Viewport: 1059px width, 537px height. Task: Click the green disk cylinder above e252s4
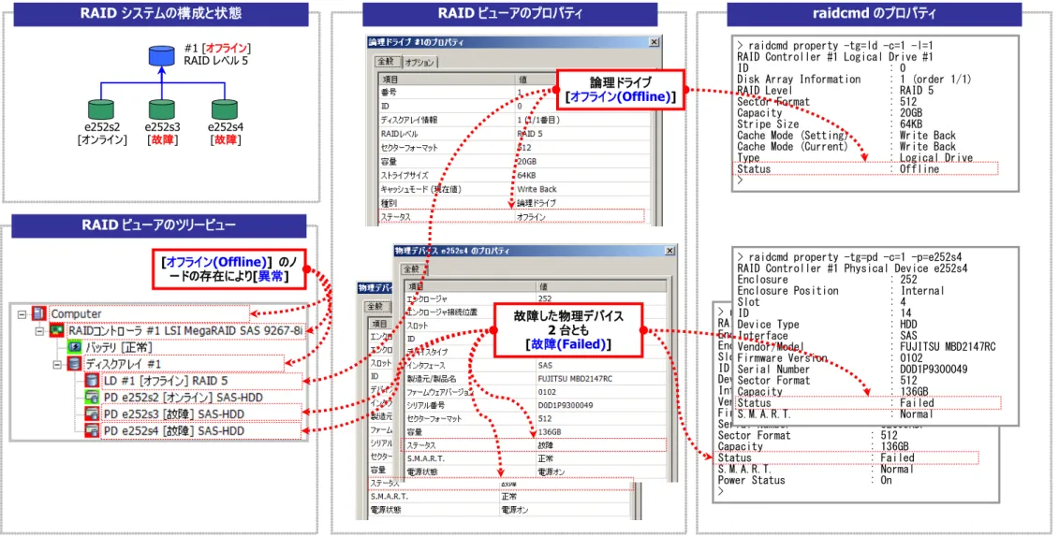(x=224, y=109)
